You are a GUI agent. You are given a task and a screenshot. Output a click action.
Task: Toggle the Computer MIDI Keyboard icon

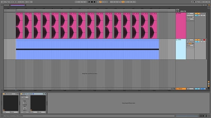pos(194,2)
